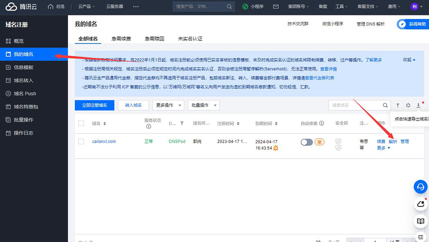Click the search magnifier in domain search box

coord(385,105)
